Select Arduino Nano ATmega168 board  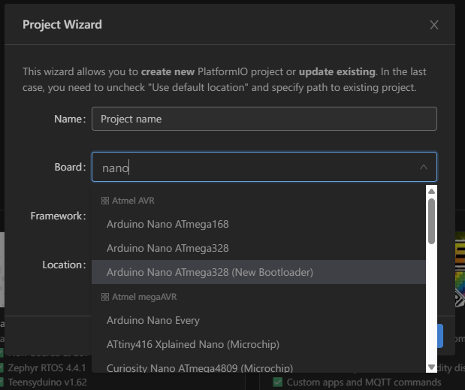point(258,224)
